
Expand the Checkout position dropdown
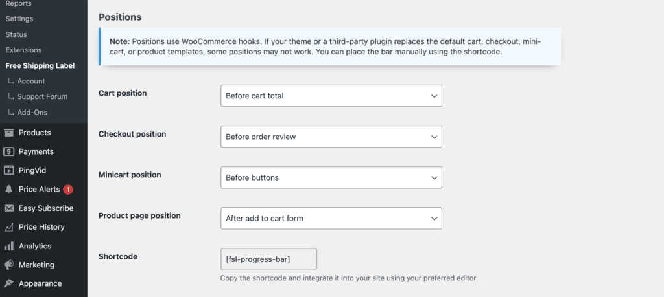331,137
